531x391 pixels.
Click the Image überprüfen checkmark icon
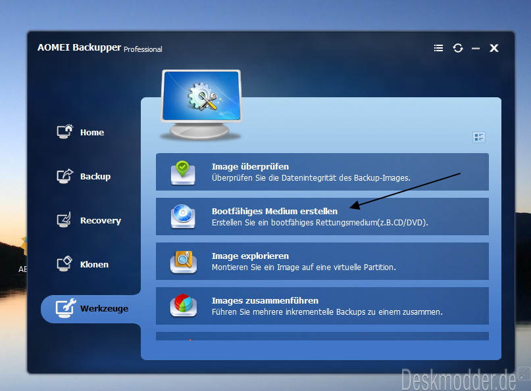(183, 172)
